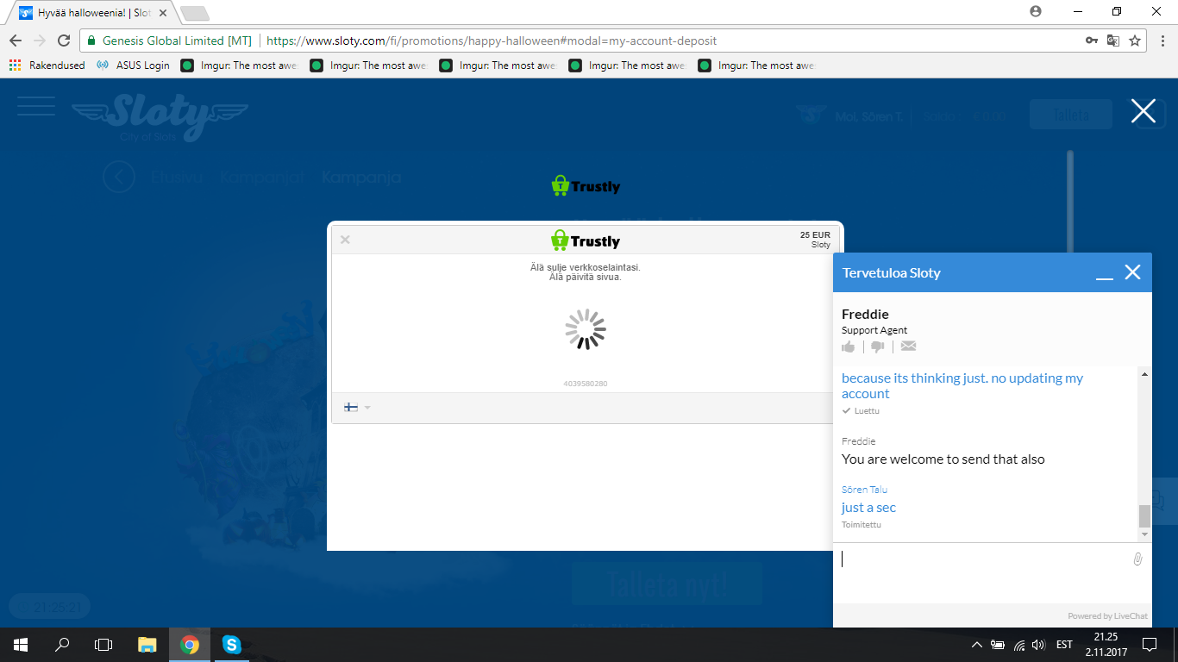
Task: Click Chrome icon on taskbar
Action: [190, 645]
